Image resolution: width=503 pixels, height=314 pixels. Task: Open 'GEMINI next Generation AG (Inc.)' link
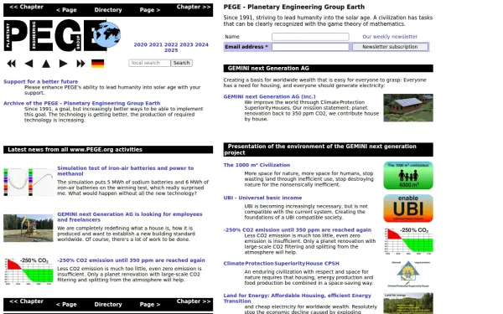pyautogui.click(x=269, y=96)
